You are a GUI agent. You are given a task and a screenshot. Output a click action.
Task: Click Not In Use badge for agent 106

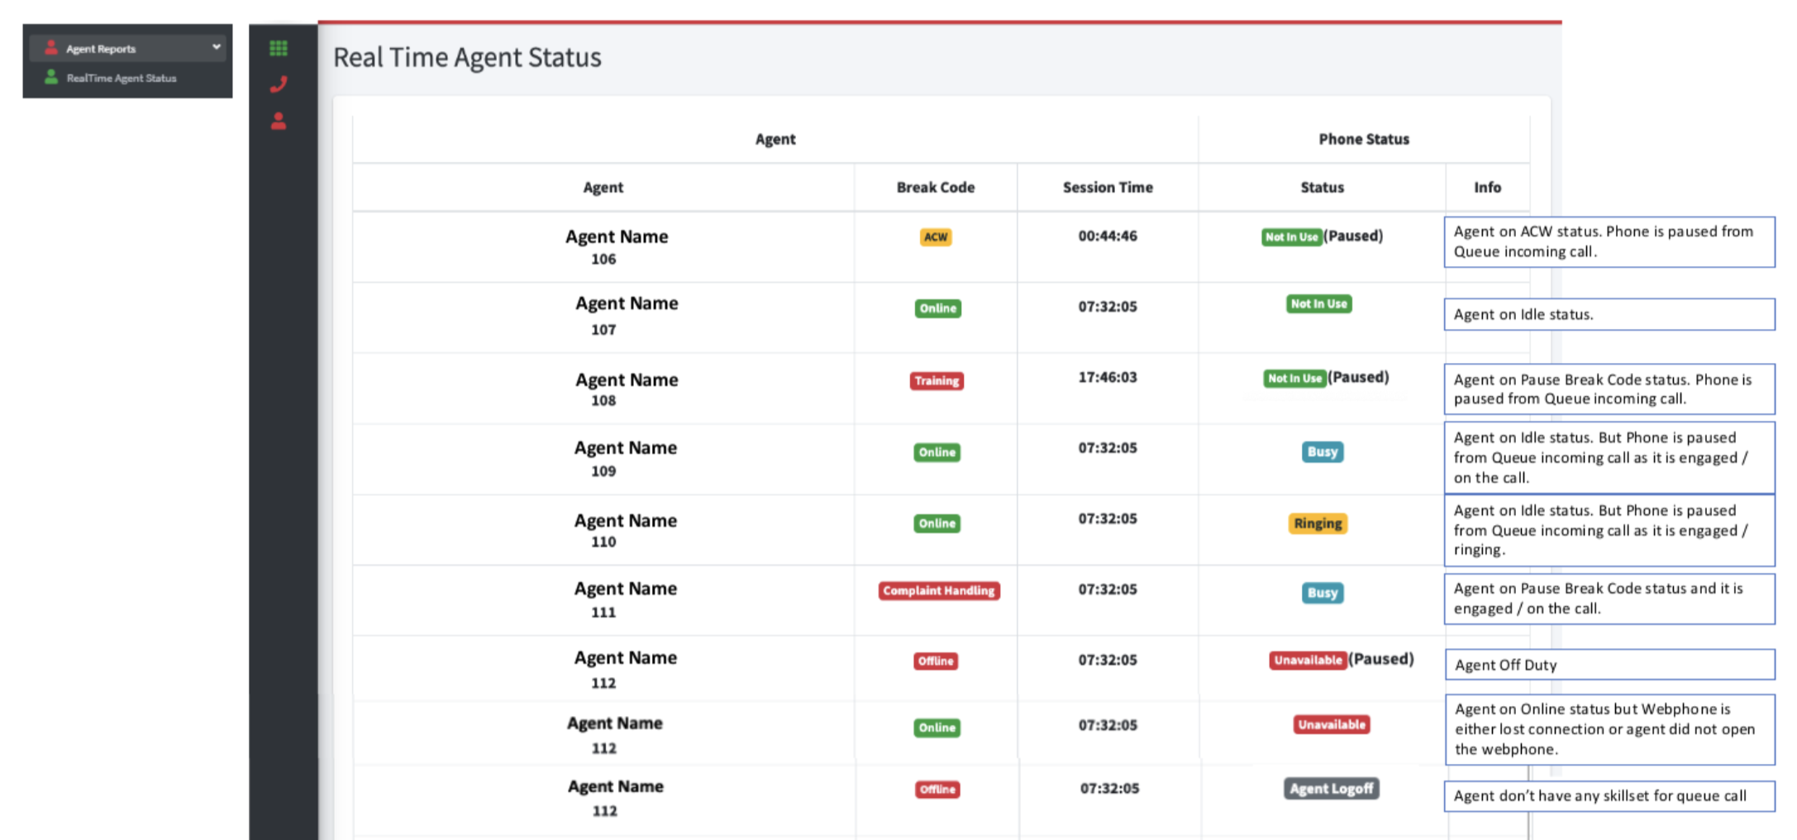click(1292, 237)
